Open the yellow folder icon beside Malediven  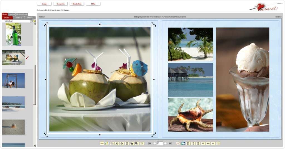coord(34,21)
